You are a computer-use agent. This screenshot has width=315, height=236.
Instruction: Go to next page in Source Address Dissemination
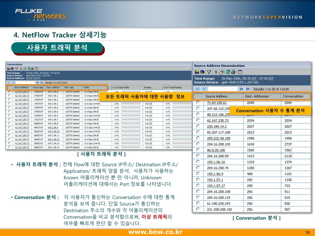click(x=241, y=89)
